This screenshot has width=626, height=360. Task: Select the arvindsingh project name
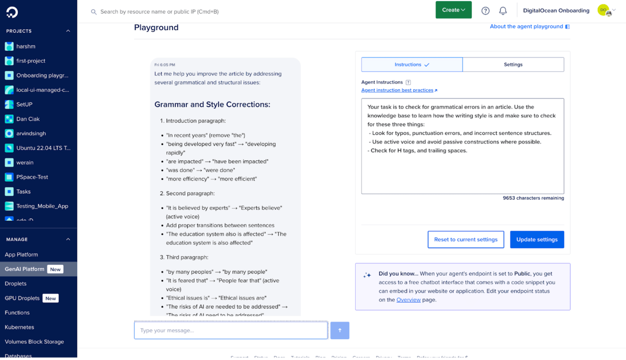(31, 133)
